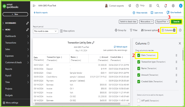
Task: Close the Columns panel
Action: click(x=180, y=44)
